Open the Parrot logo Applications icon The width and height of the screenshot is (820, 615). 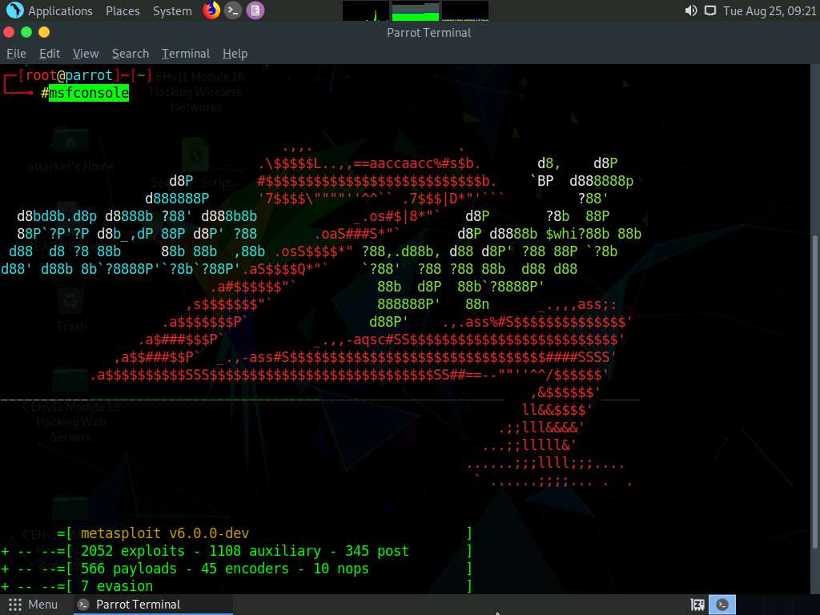coord(14,10)
